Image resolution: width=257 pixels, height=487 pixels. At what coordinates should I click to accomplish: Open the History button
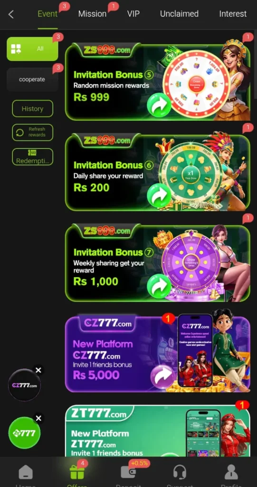click(x=32, y=109)
